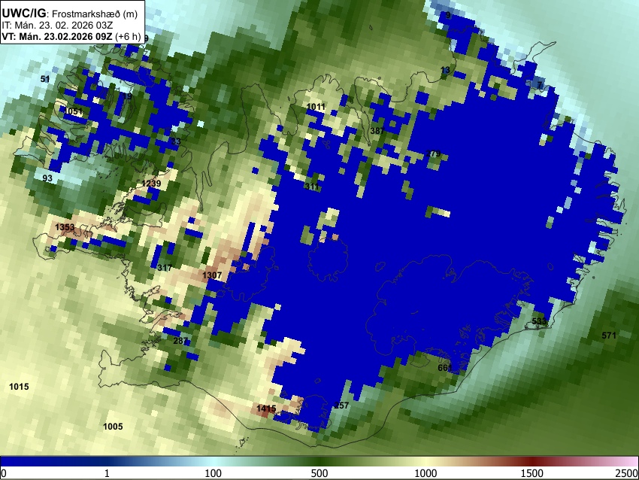
Task: Click the map value 1005
Action: pos(113,426)
